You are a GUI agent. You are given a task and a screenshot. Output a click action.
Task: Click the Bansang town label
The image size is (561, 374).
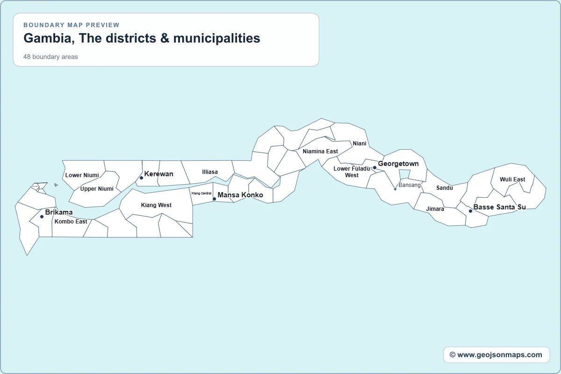[410, 185]
